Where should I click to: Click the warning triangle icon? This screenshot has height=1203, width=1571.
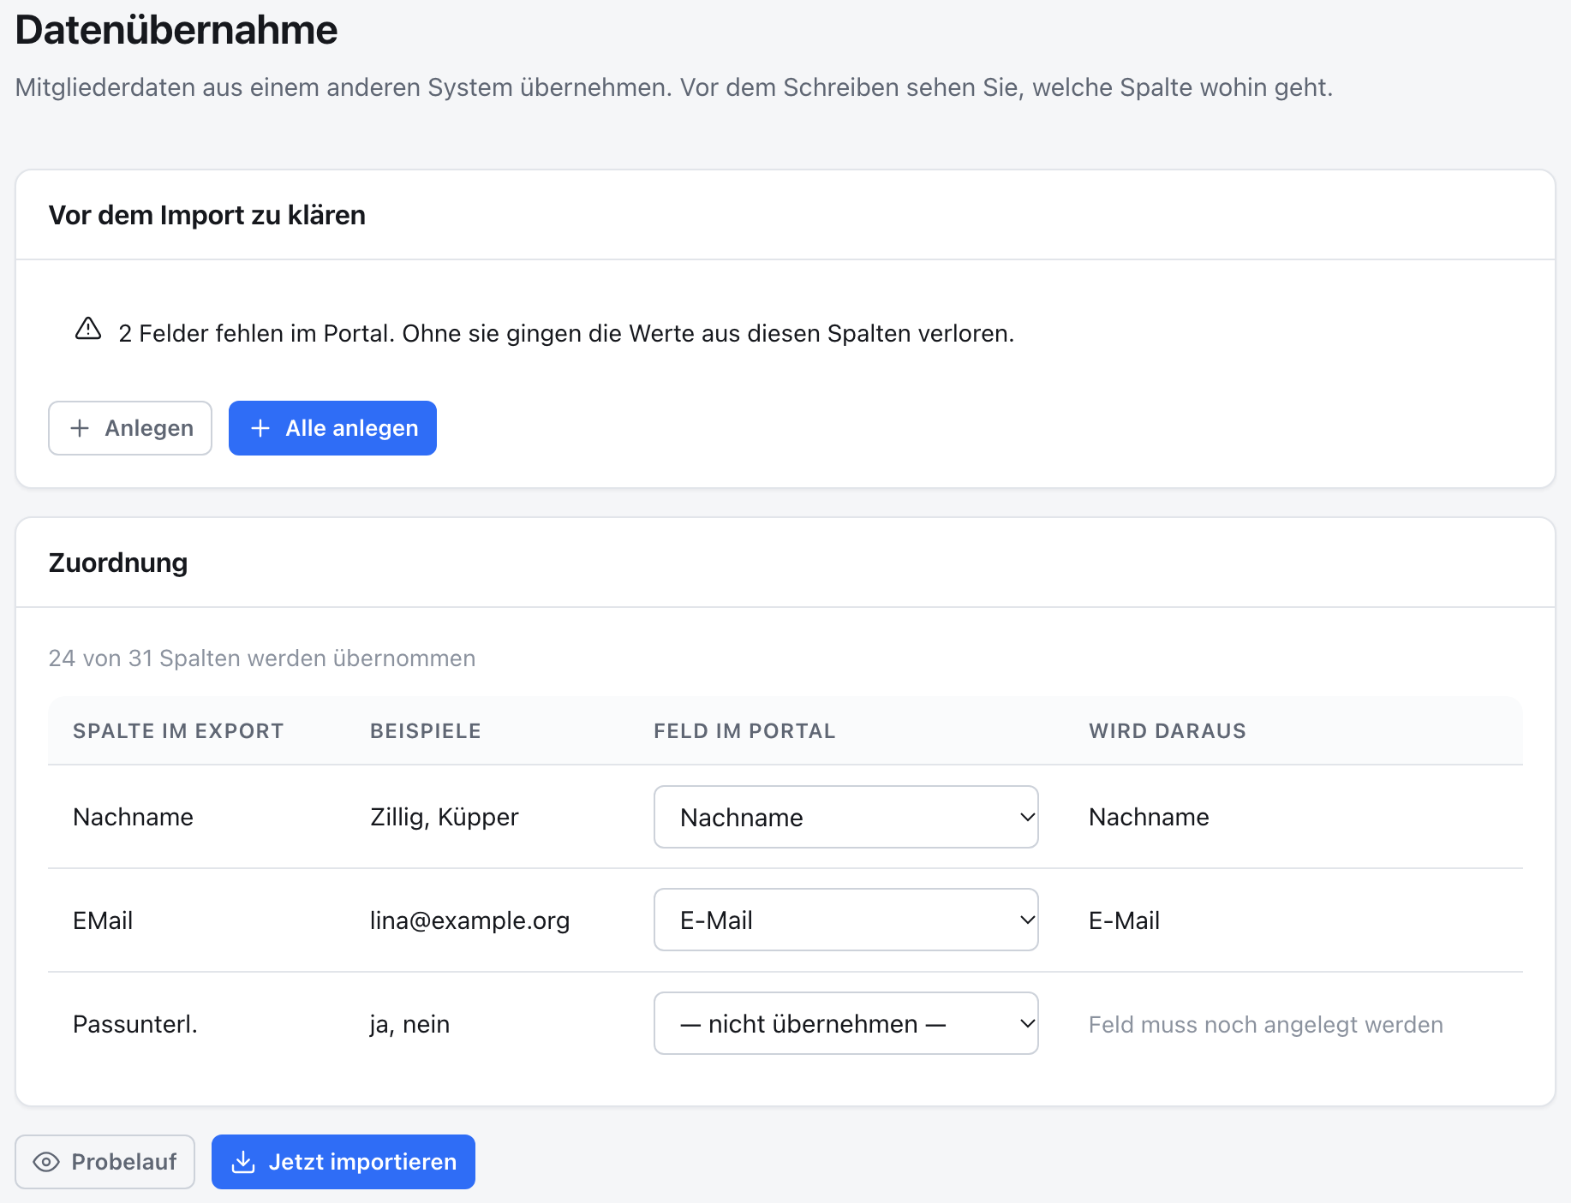pyautogui.click(x=88, y=329)
